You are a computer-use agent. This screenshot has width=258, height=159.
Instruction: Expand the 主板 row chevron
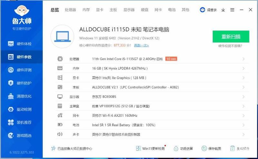pos(243,87)
